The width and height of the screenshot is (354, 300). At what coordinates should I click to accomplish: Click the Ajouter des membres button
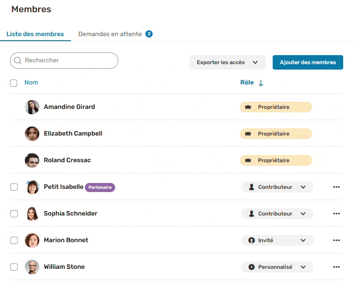307,62
